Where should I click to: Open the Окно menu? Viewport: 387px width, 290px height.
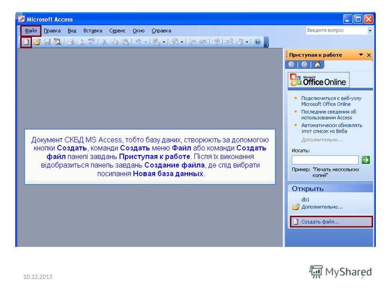coord(138,31)
